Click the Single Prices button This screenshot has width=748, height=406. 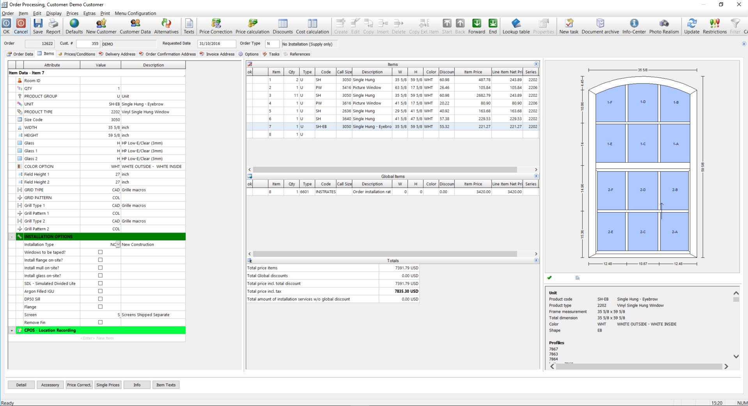click(108, 385)
